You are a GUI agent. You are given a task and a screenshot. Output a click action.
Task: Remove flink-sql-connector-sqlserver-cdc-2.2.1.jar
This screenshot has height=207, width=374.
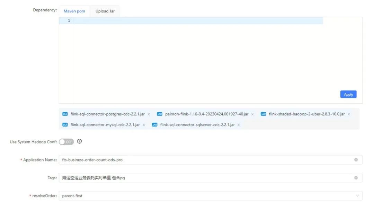[239, 125]
